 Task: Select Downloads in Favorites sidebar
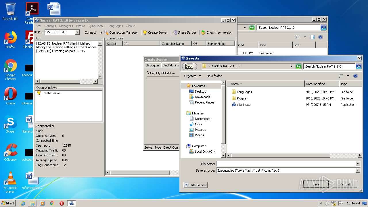tap(200, 97)
